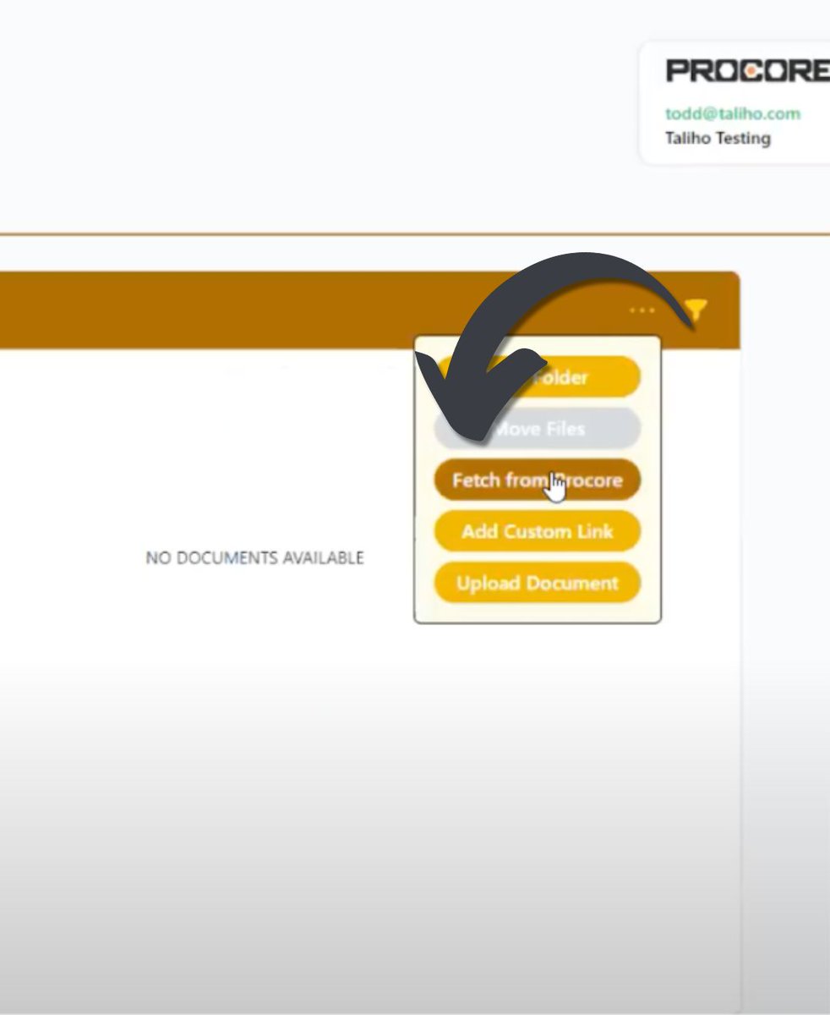Click the yellow filter funnel icon

point(695,310)
